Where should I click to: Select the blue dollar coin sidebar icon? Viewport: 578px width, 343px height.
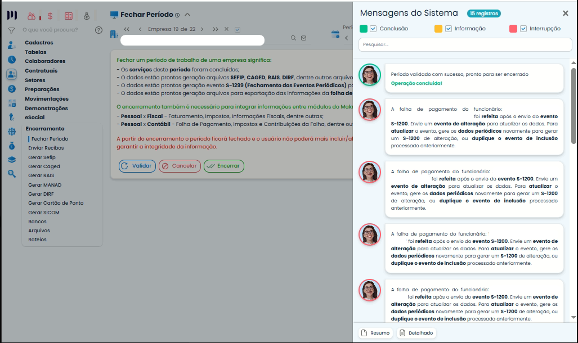[x=12, y=89]
